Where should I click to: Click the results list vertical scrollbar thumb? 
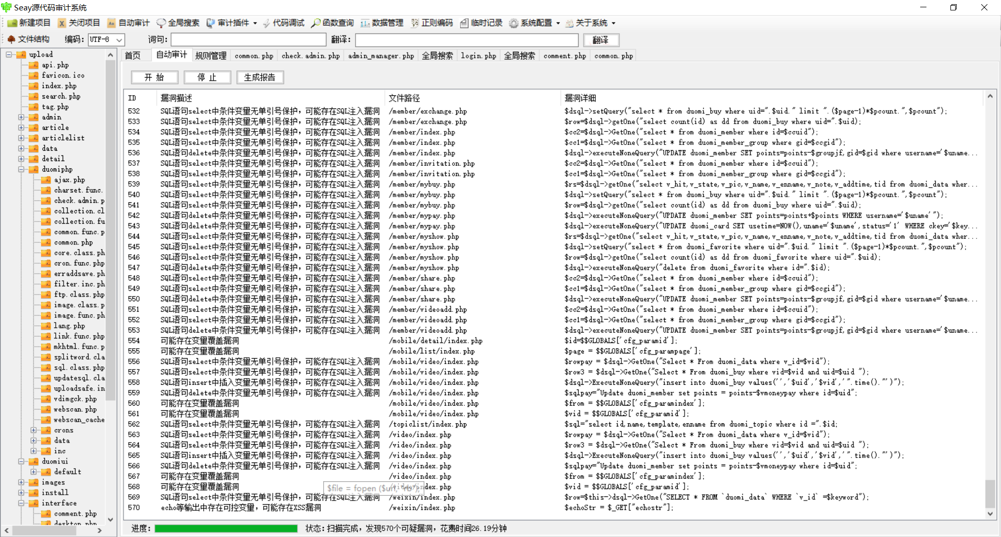click(x=990, y=493)
